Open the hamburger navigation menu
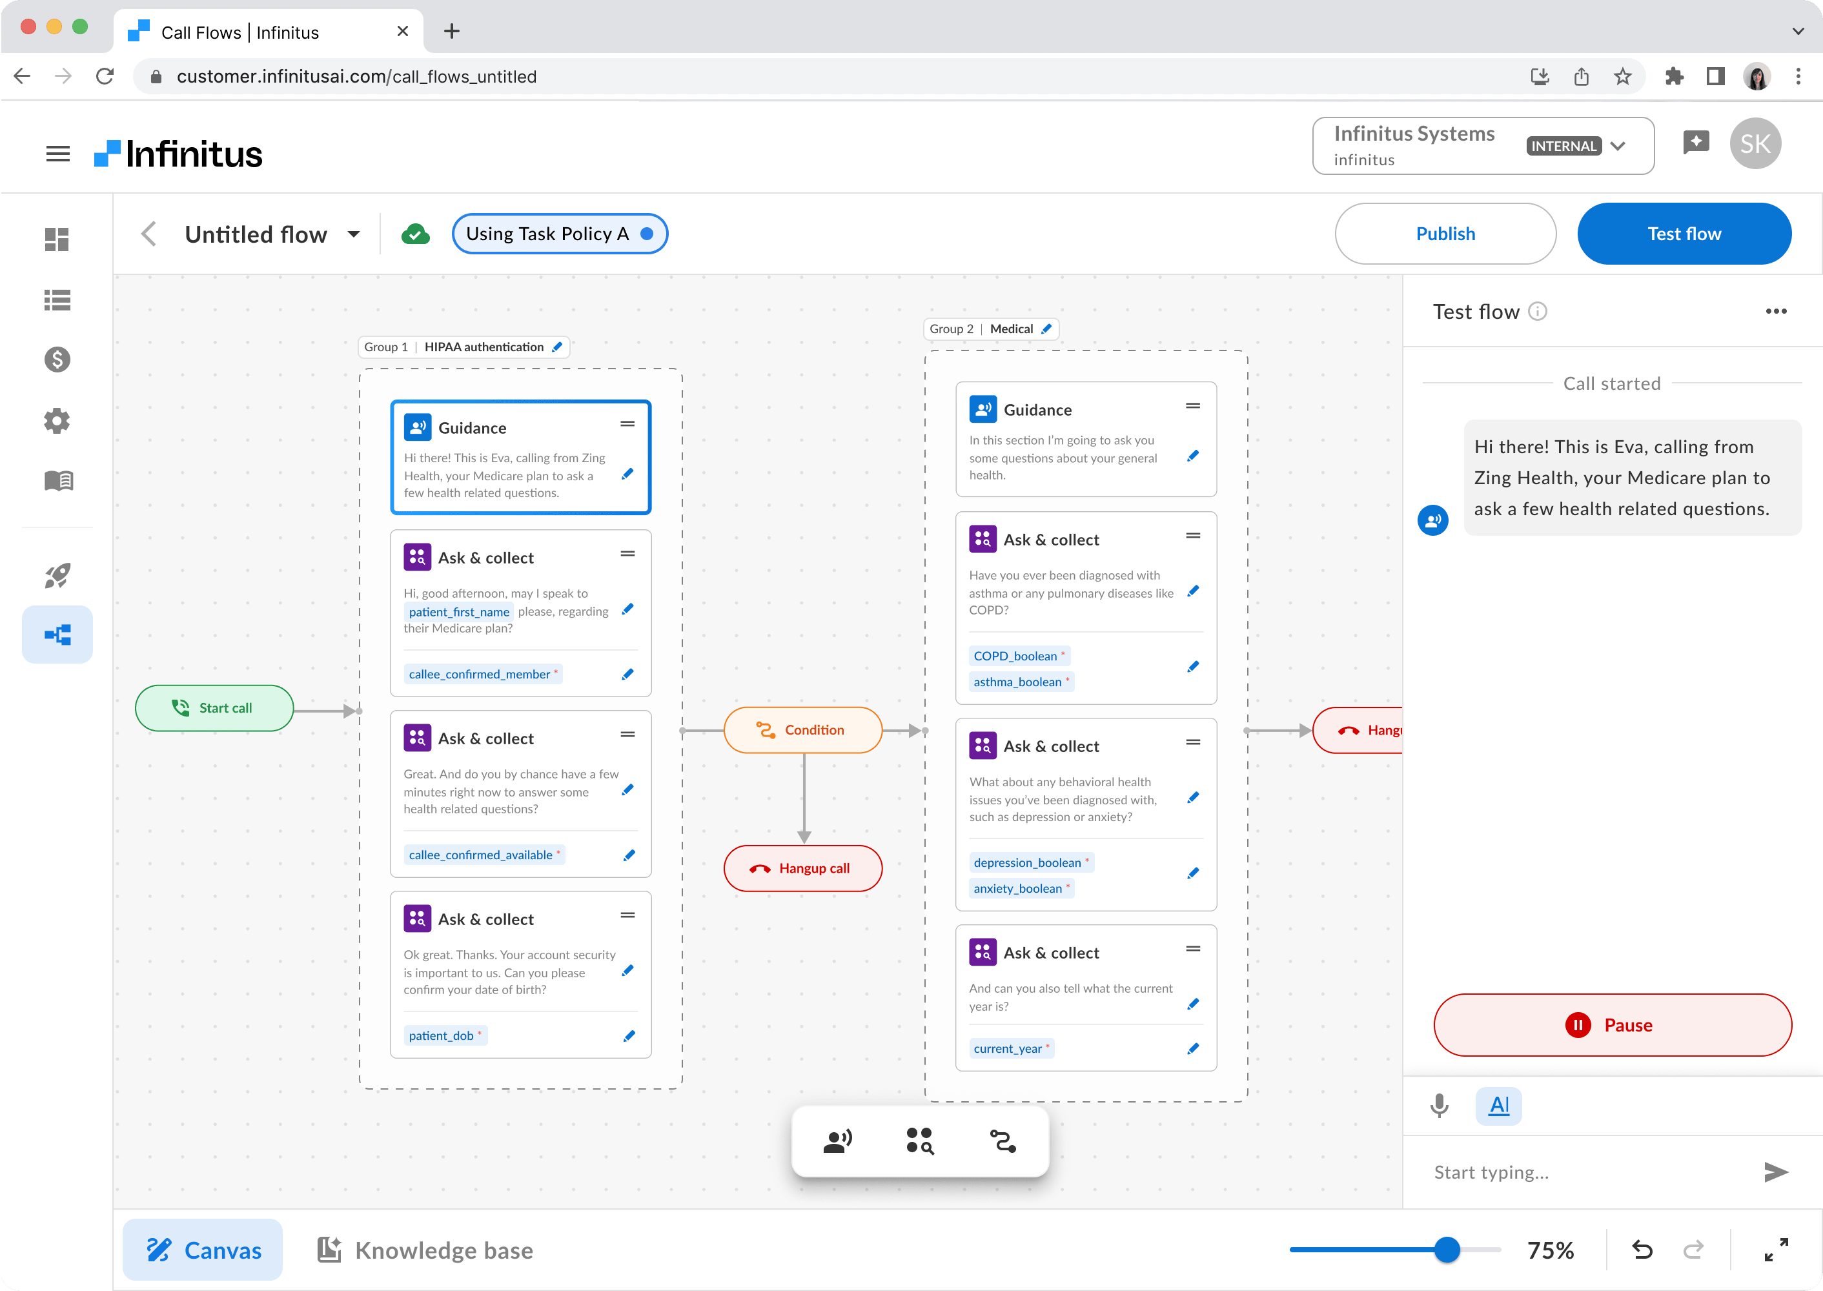This screenshot has height=1291, width=1823. click(57, 154)
